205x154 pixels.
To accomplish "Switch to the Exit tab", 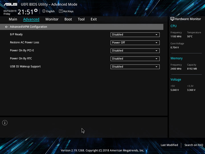I will 94,19.
